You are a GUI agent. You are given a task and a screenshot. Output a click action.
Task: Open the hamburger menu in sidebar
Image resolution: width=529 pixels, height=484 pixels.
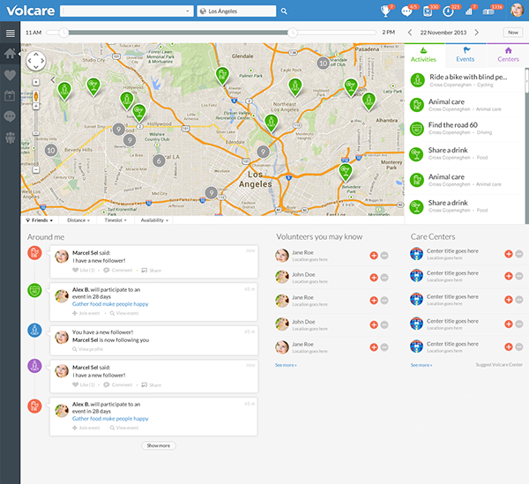(x=10, y=33)
